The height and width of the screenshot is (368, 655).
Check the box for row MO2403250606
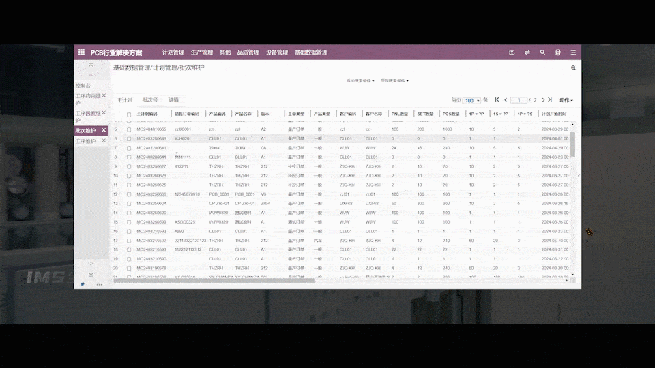[129, 194]
